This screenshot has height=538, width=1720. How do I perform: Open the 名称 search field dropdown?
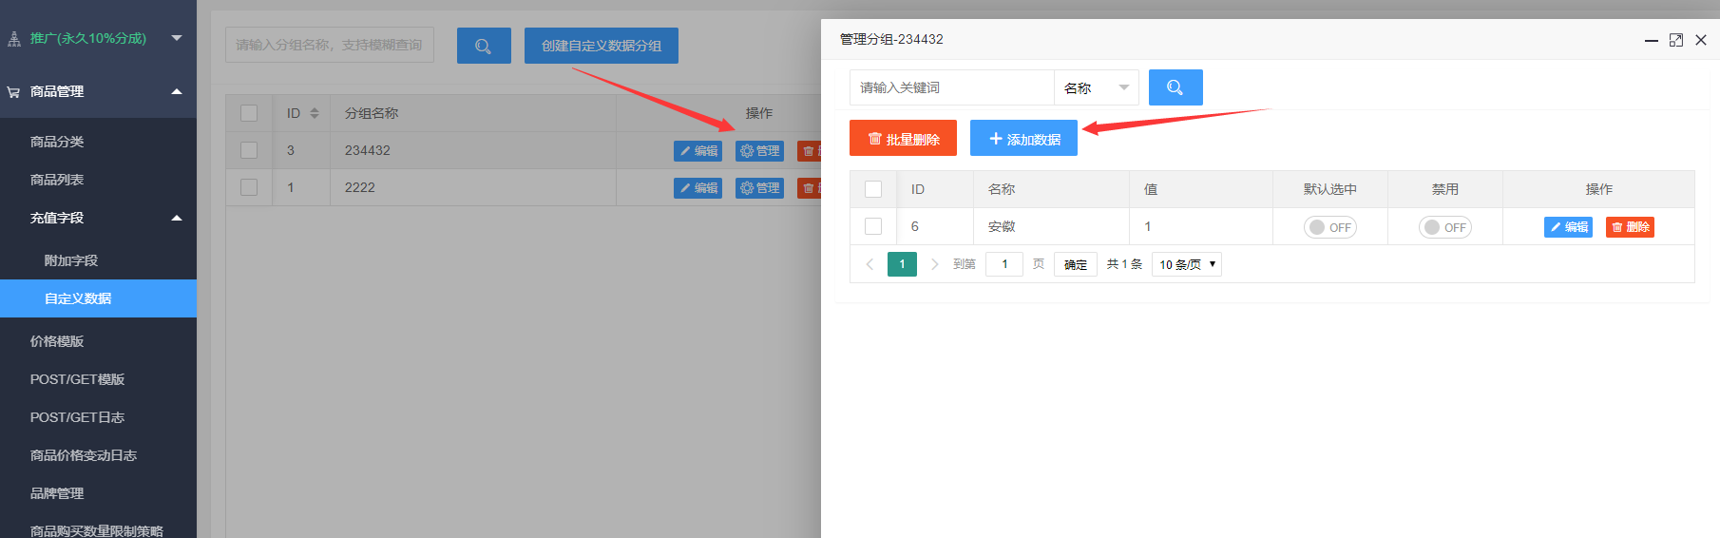[x=1097, y=87]
